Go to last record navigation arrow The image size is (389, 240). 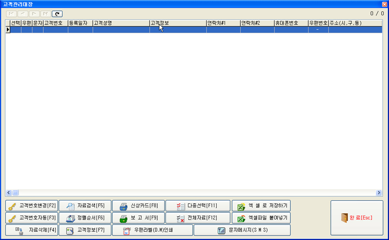coord(46,14)
